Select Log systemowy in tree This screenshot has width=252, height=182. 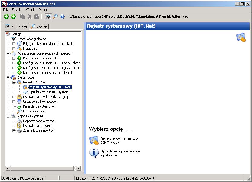34,111
